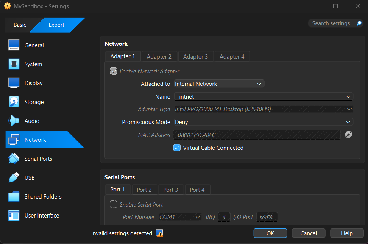This screenshot has width=368, height=244.
Task: Click the IRQ value field
Action: (224, 217)
